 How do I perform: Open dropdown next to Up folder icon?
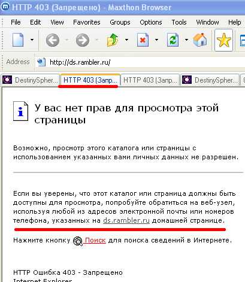[x=126, y=40]
